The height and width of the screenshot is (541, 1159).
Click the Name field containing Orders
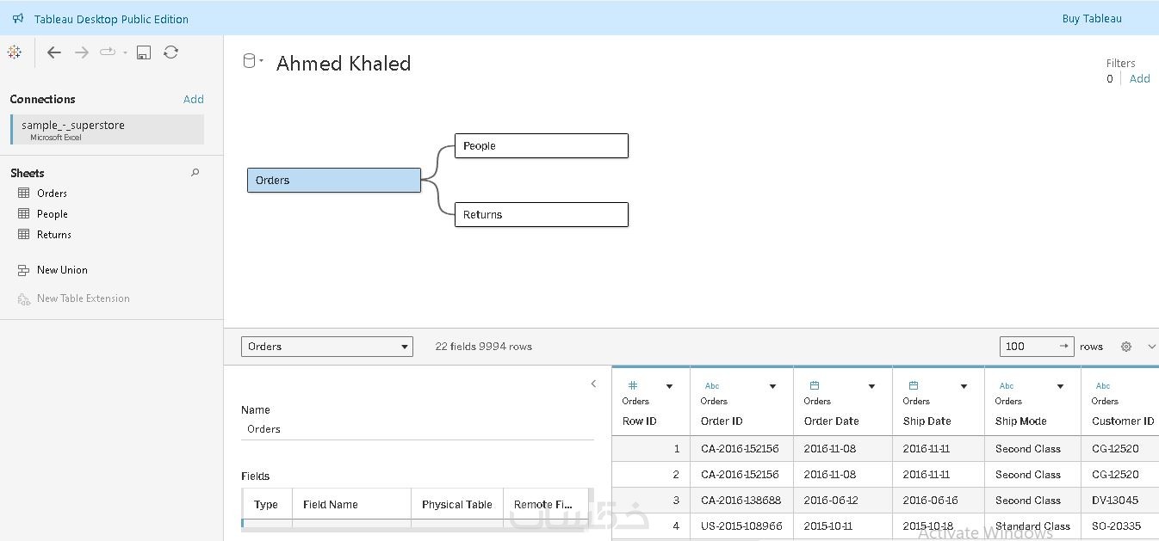pos(418,429)
